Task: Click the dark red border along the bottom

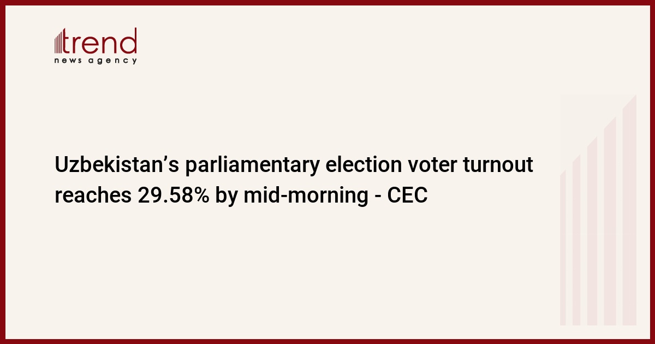Action: tap(327, 341)
